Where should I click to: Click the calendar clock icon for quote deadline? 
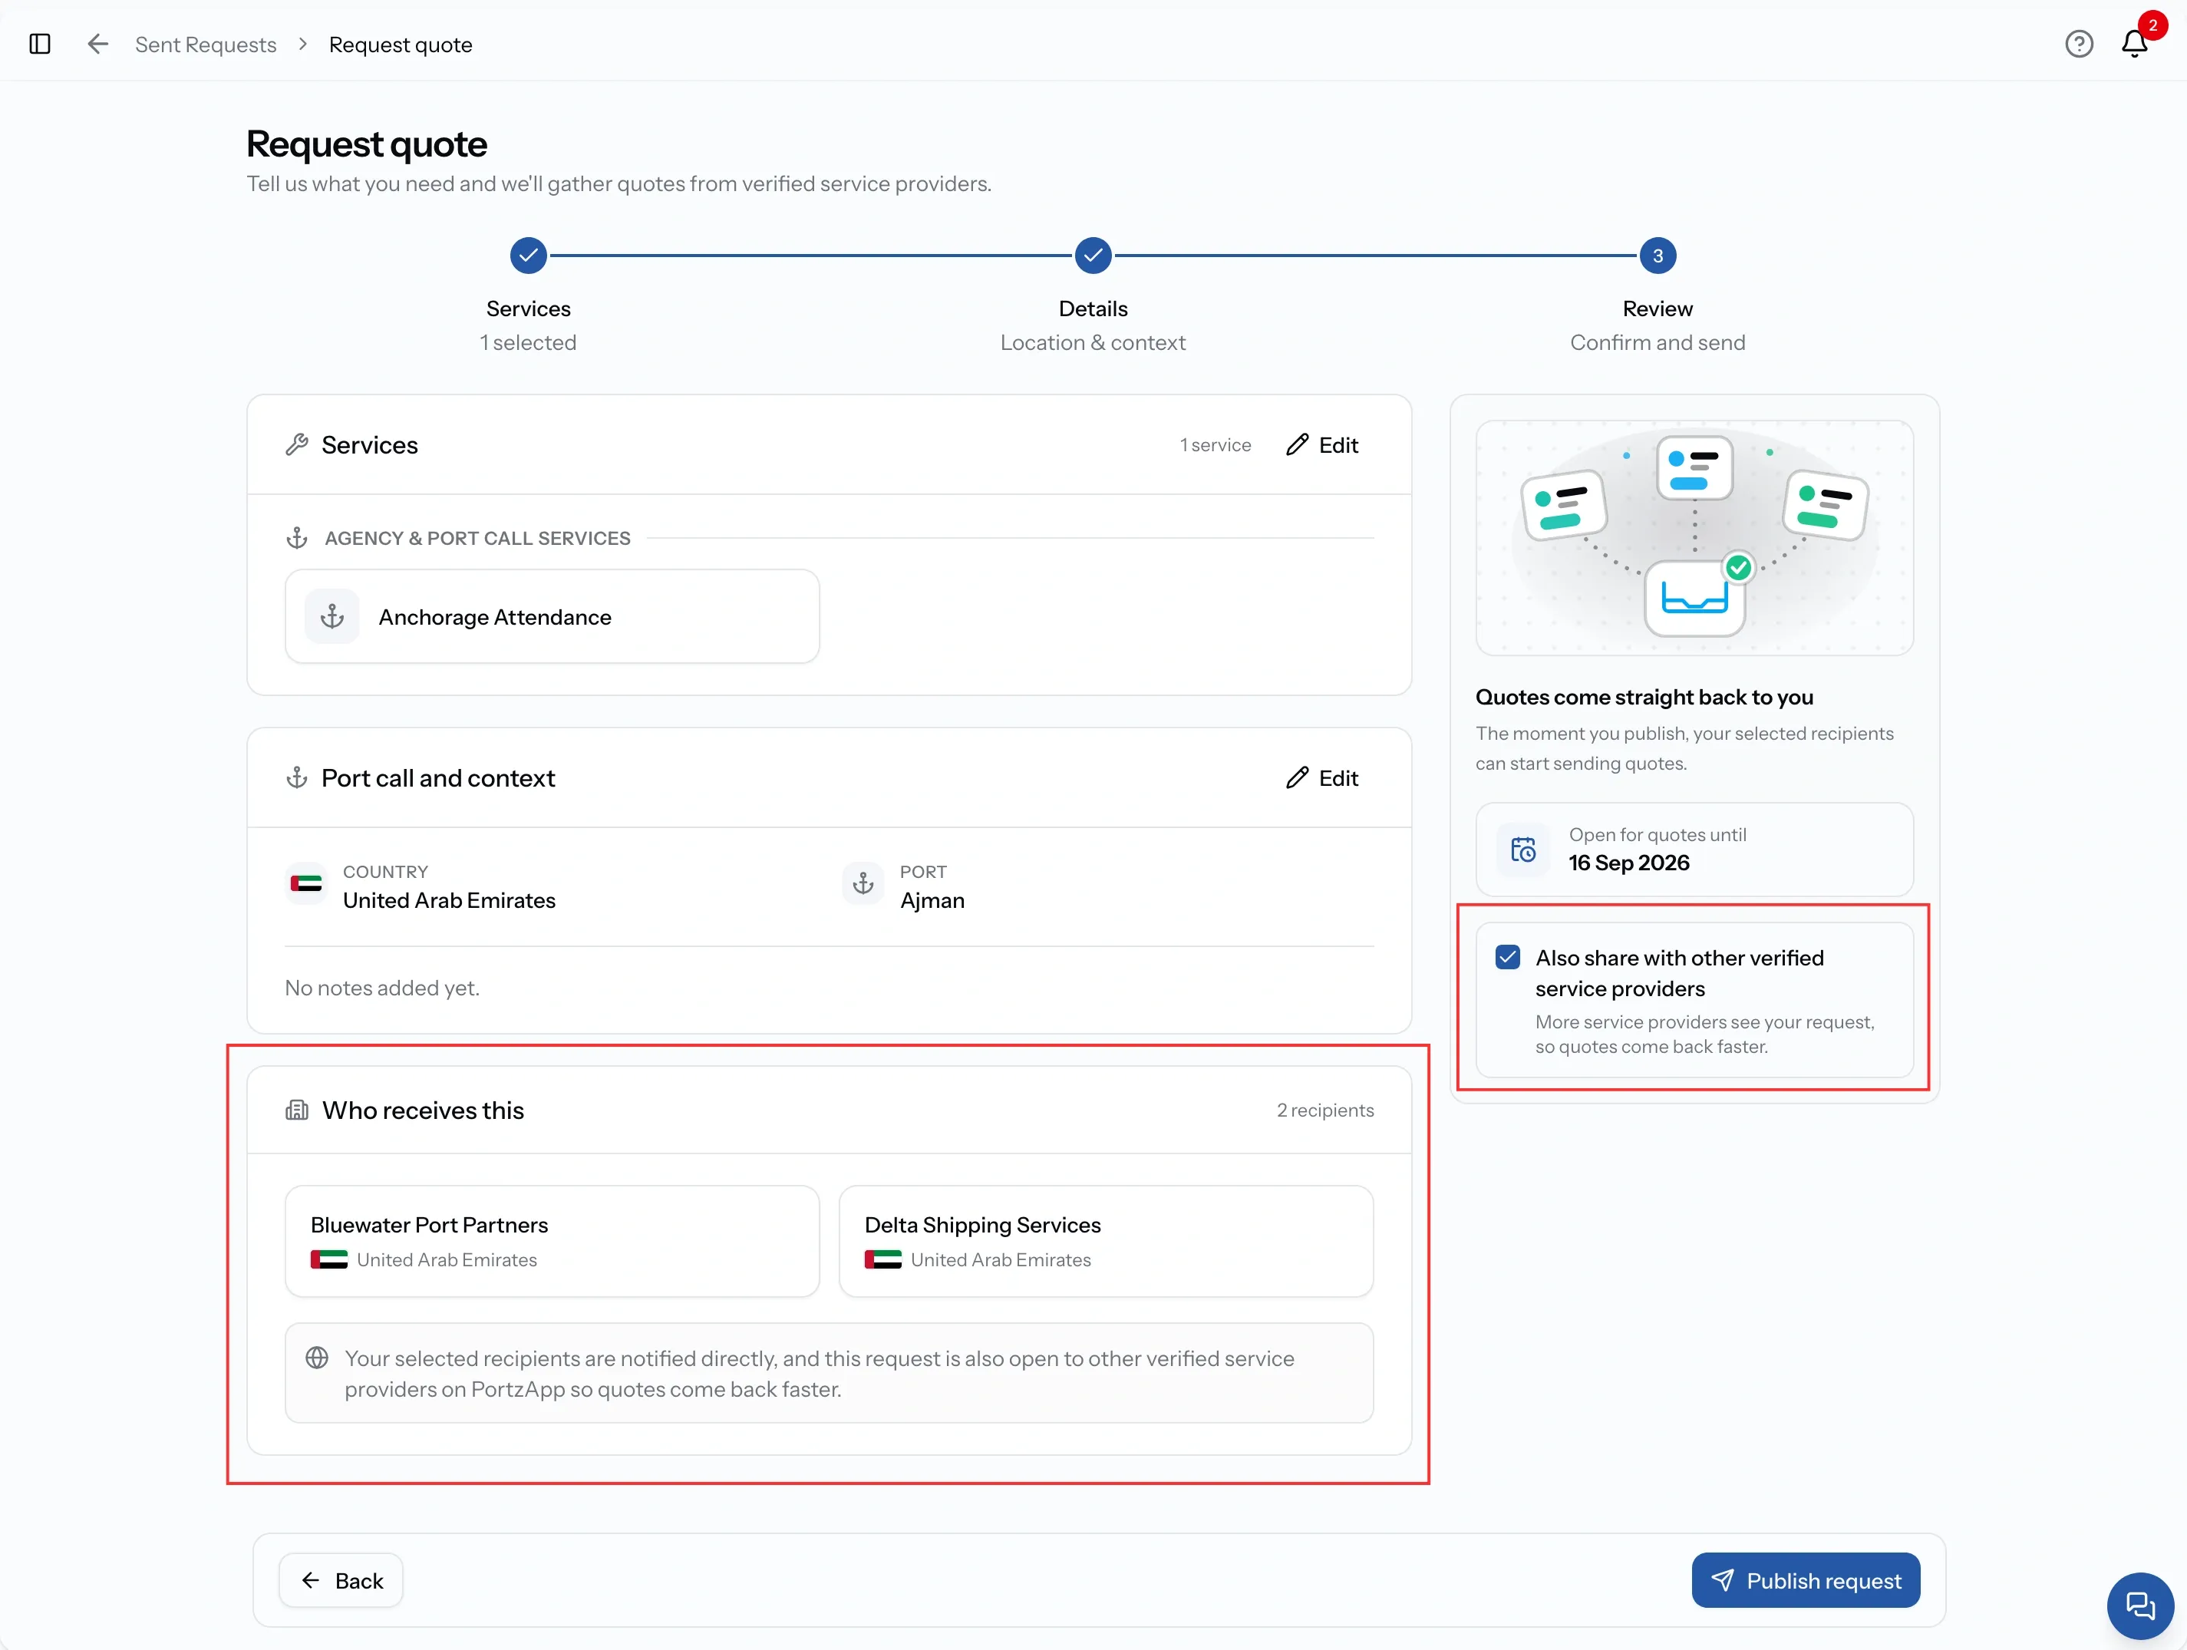[1522, 850]
